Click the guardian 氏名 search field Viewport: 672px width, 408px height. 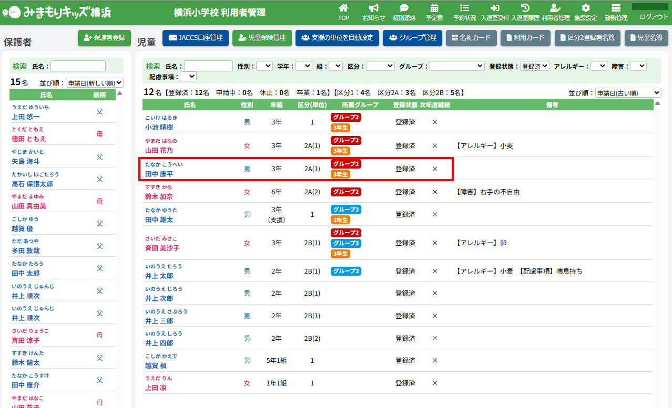(78, 66)
